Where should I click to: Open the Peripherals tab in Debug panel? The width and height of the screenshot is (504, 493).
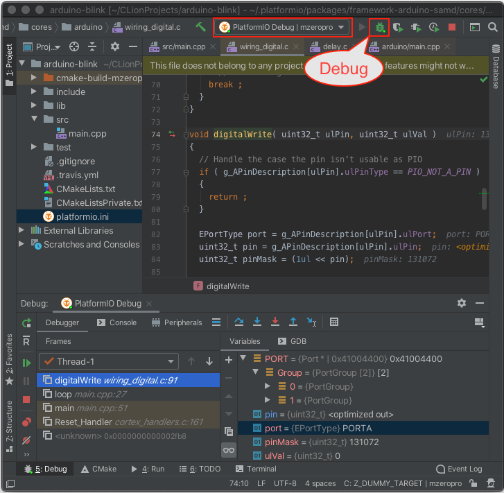tap(177, 322)
